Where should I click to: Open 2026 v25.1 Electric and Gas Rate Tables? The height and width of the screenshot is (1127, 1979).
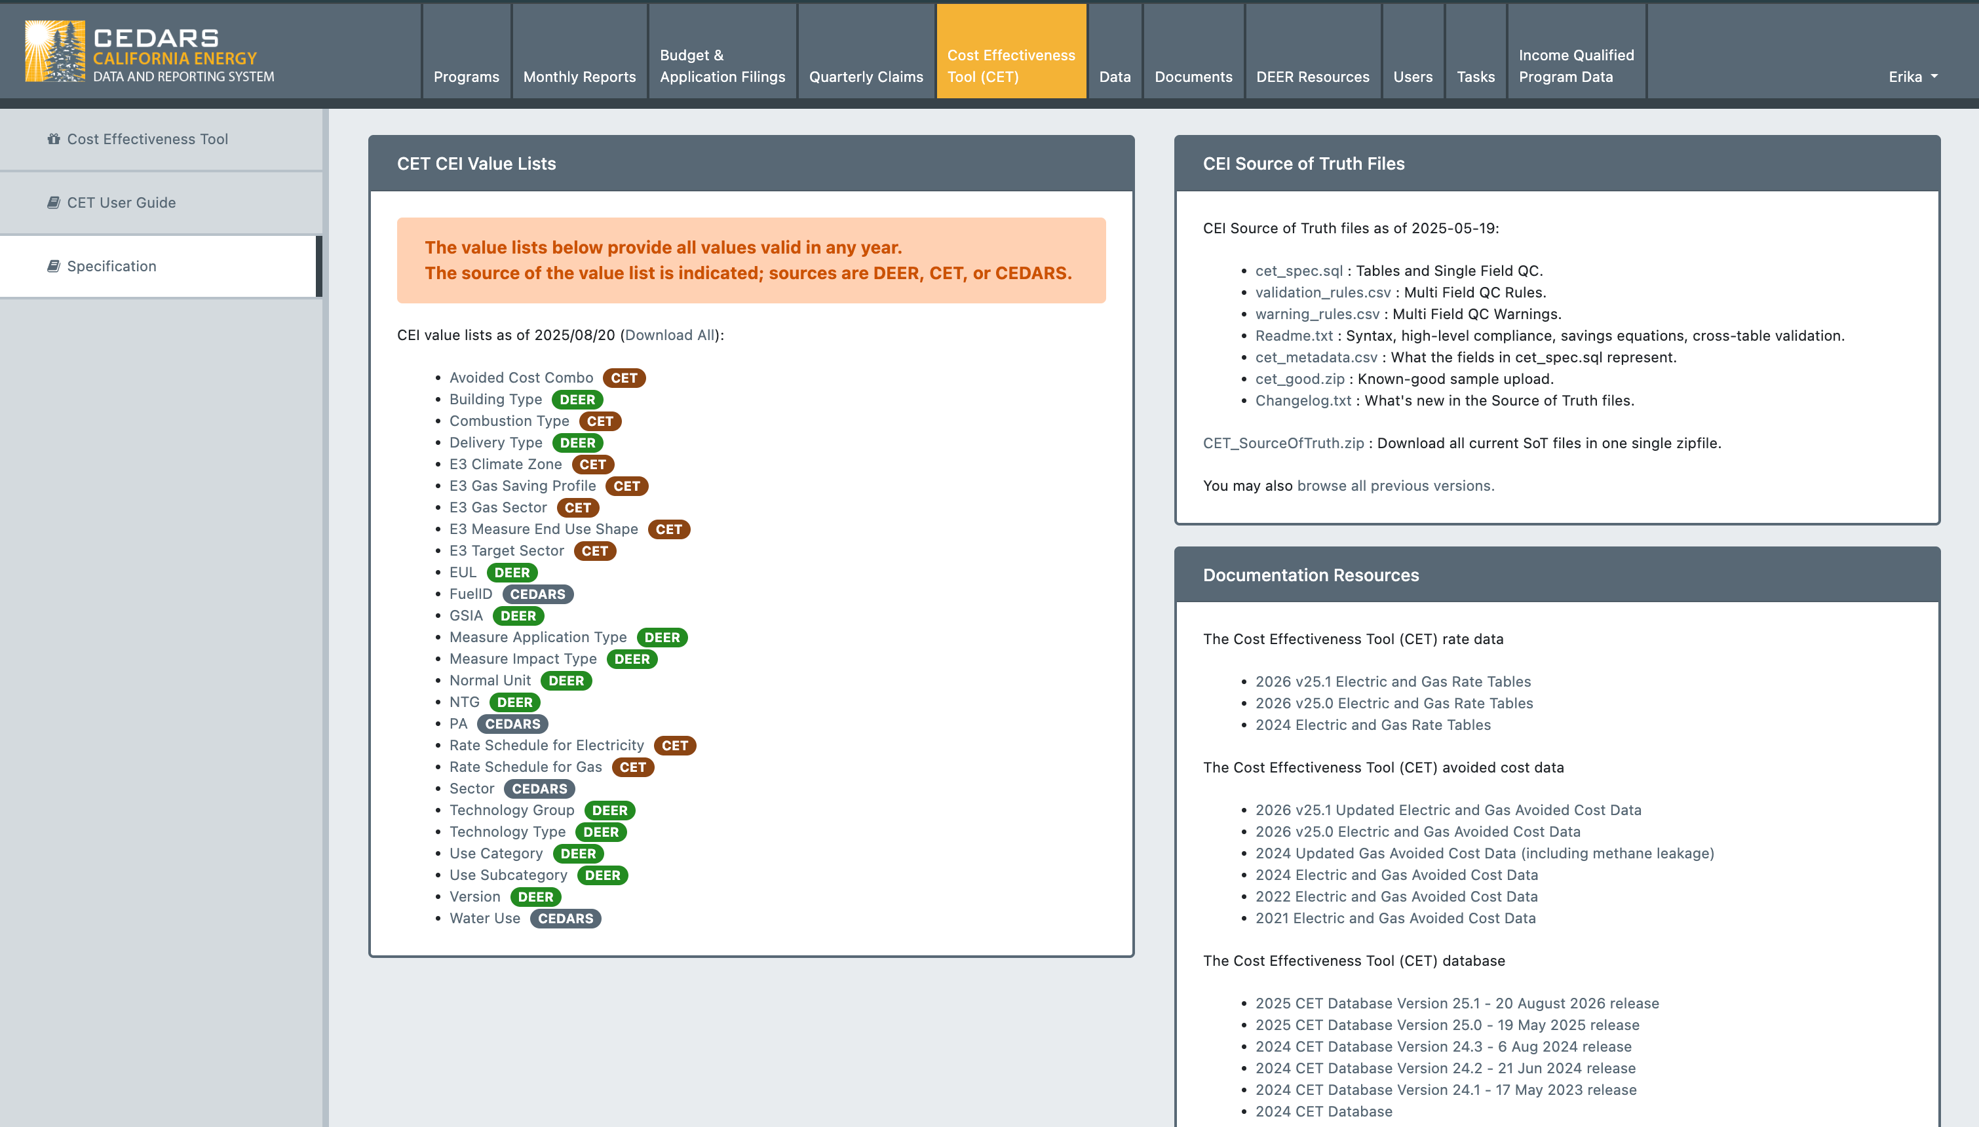click(1393, 682)
